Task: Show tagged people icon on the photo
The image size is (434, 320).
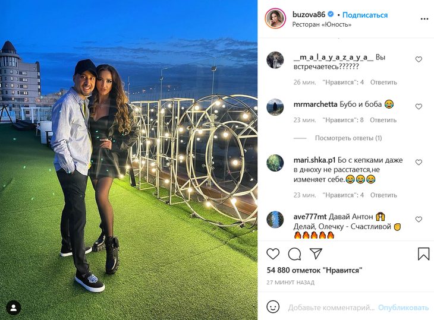Action: tap(13, 308)
